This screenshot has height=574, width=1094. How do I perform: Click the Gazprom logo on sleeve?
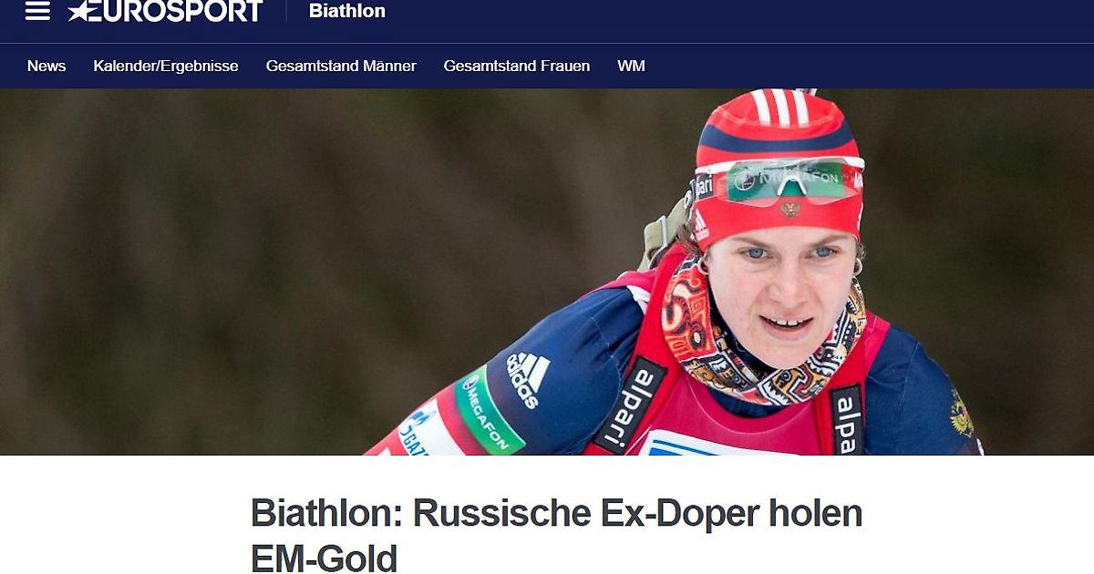tap(418, 432)
